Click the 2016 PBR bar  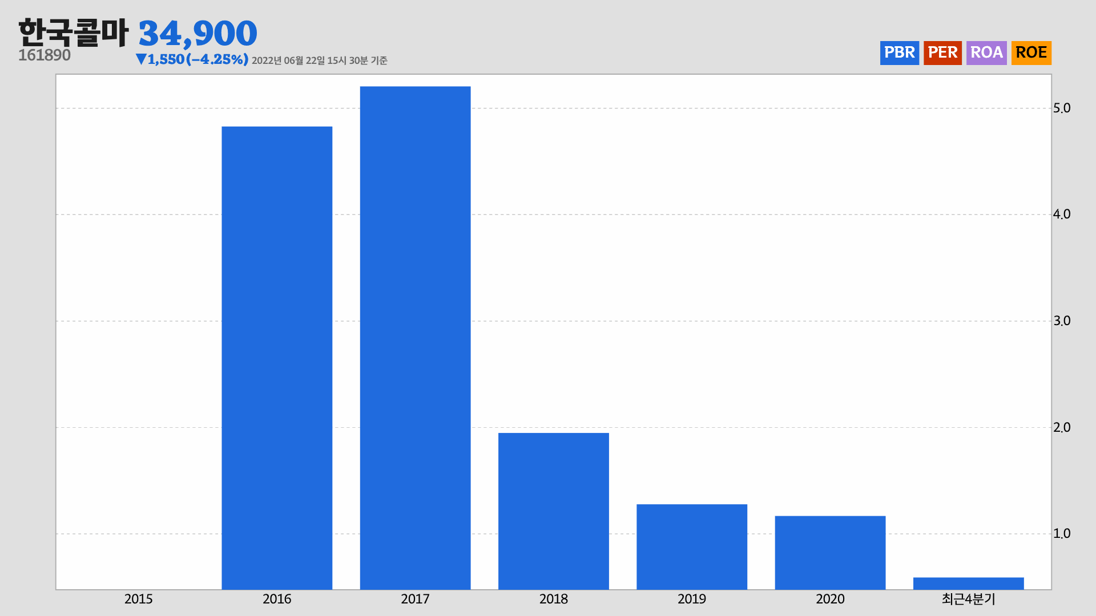pyautogui.click(x=277, y=358)
